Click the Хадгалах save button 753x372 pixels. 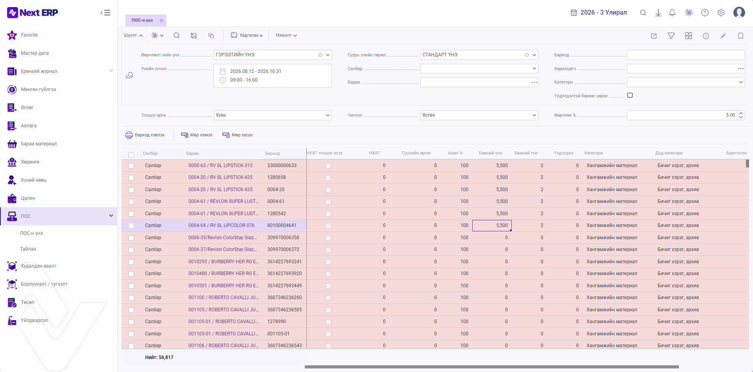pyautogui.click(x=246, y=35)
